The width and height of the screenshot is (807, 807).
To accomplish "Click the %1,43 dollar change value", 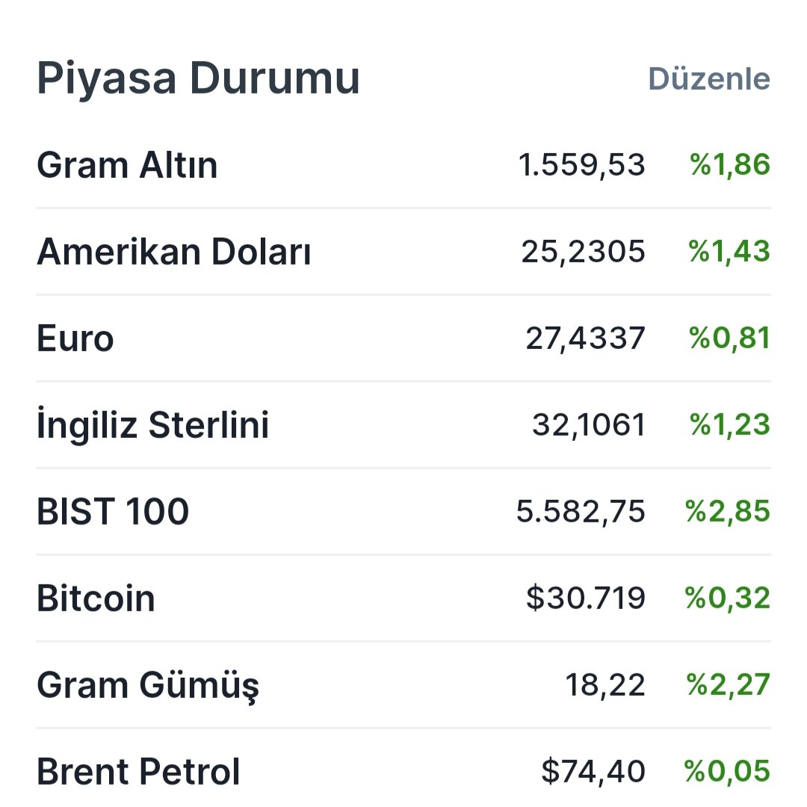I will pyautogui.click(x=727, y=252).
